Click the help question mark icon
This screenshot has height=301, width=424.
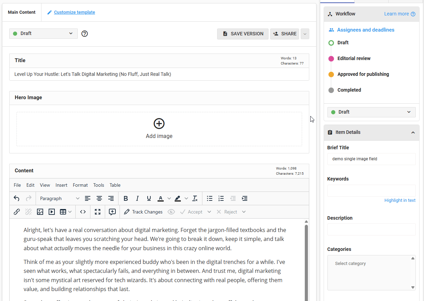coord(85,34)
